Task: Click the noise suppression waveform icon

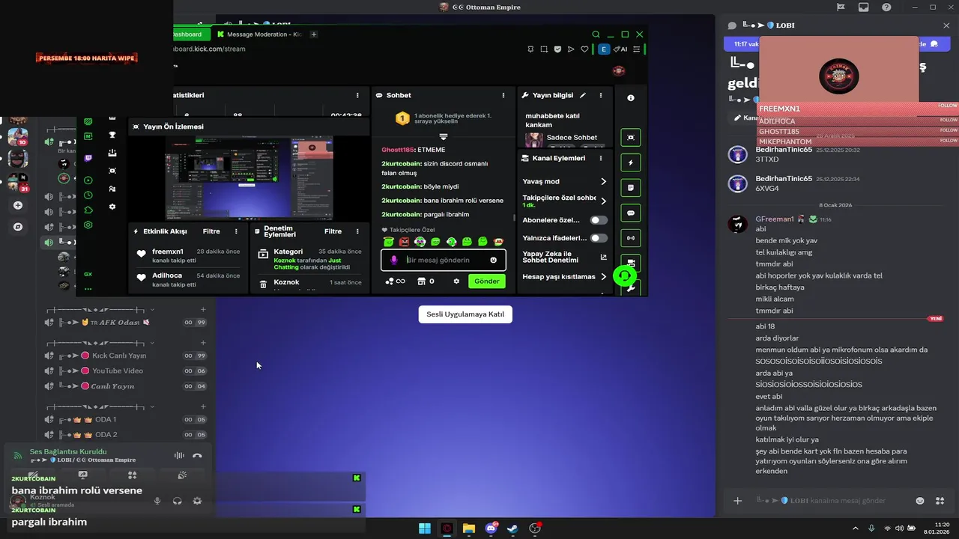Action: [x=179, y=455]
